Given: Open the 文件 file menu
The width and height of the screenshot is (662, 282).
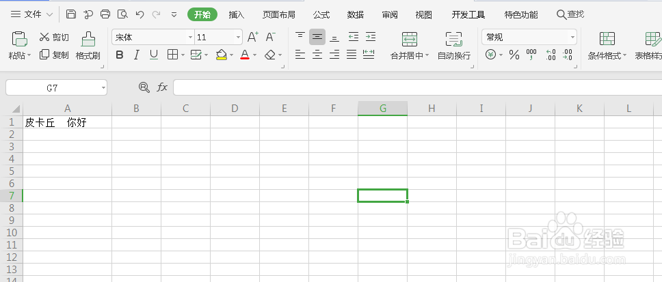Looking at the screenshot, I should [31, 14].
